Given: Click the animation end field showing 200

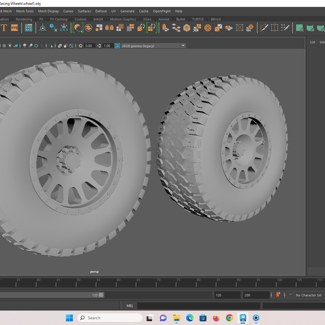Looking at the screenshot, I should [256, 295].
